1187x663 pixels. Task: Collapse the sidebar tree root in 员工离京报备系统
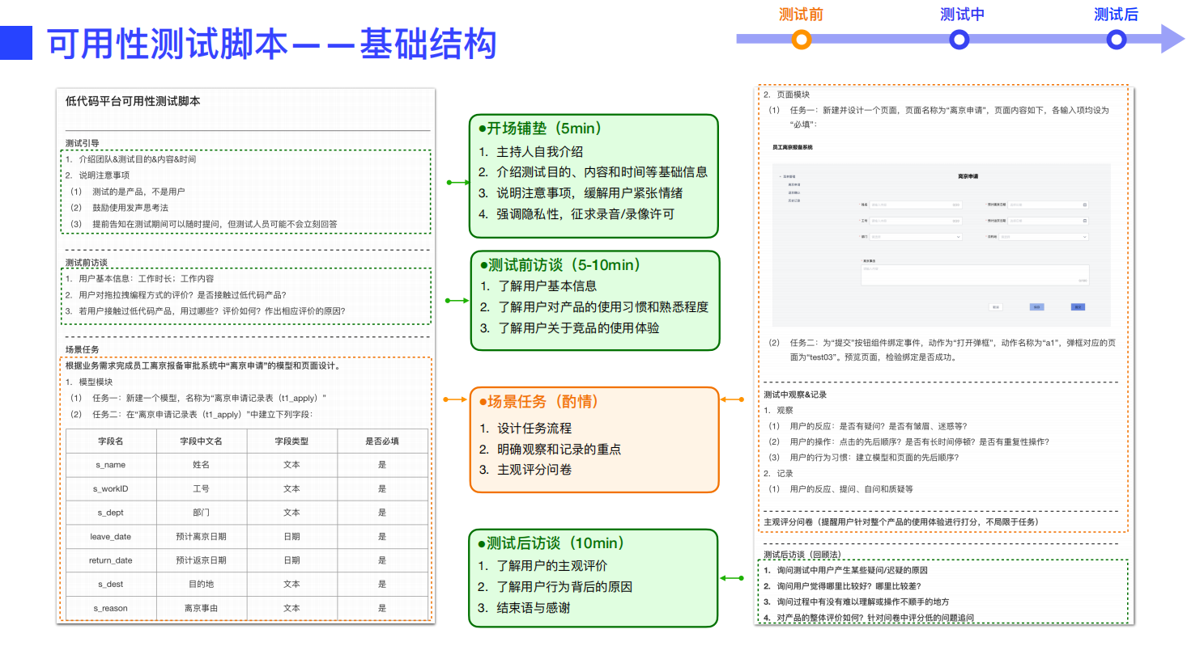pos(780,176)
